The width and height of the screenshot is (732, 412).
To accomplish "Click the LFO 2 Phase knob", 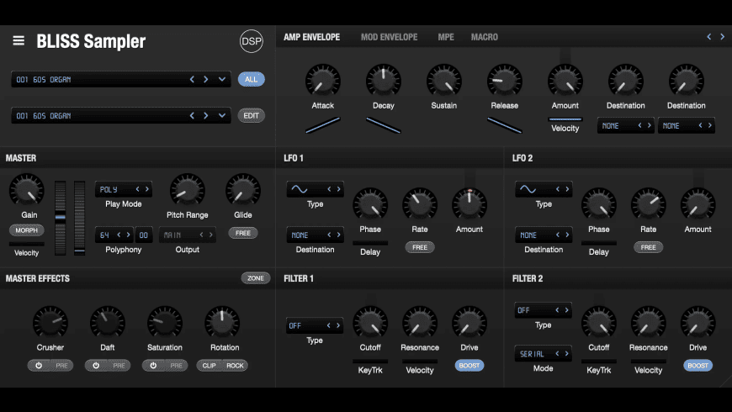I will point(598,204).
